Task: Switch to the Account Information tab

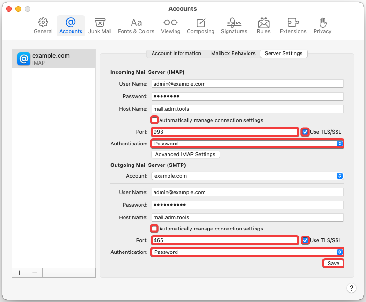Action: click(176, 54)
